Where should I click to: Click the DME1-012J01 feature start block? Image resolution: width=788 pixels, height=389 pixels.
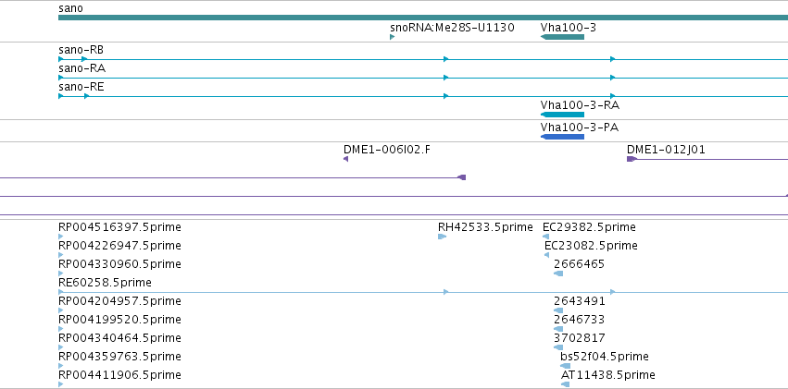632,159
